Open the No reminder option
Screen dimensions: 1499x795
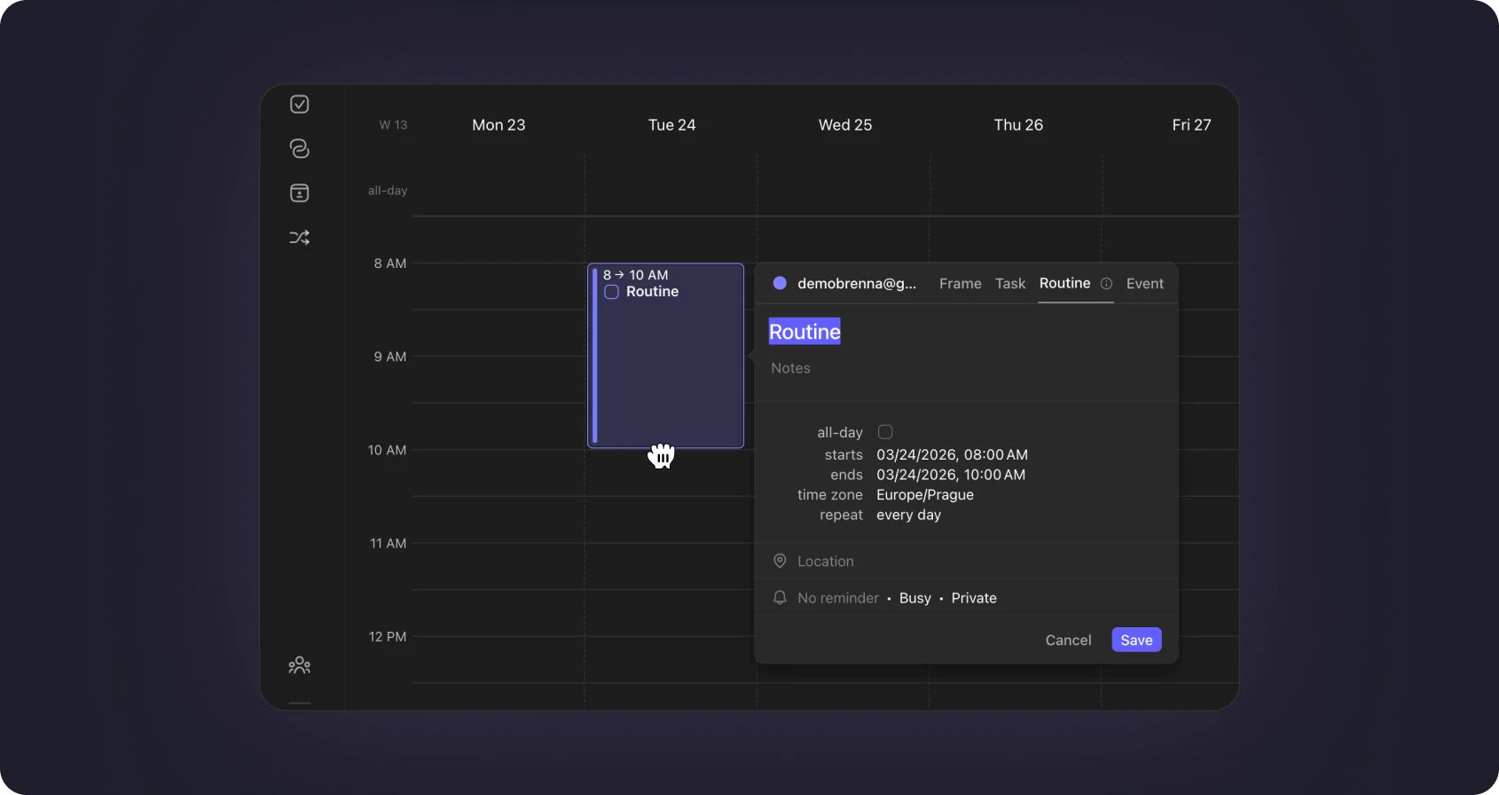(x=838, y=598)
